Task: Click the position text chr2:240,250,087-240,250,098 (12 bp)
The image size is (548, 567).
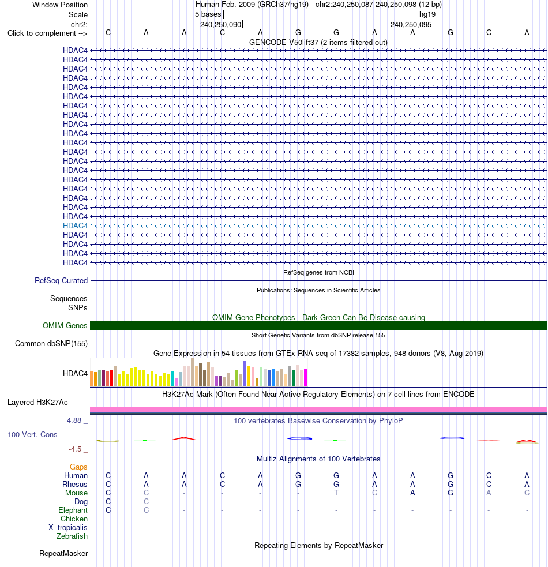Action: 378,5
